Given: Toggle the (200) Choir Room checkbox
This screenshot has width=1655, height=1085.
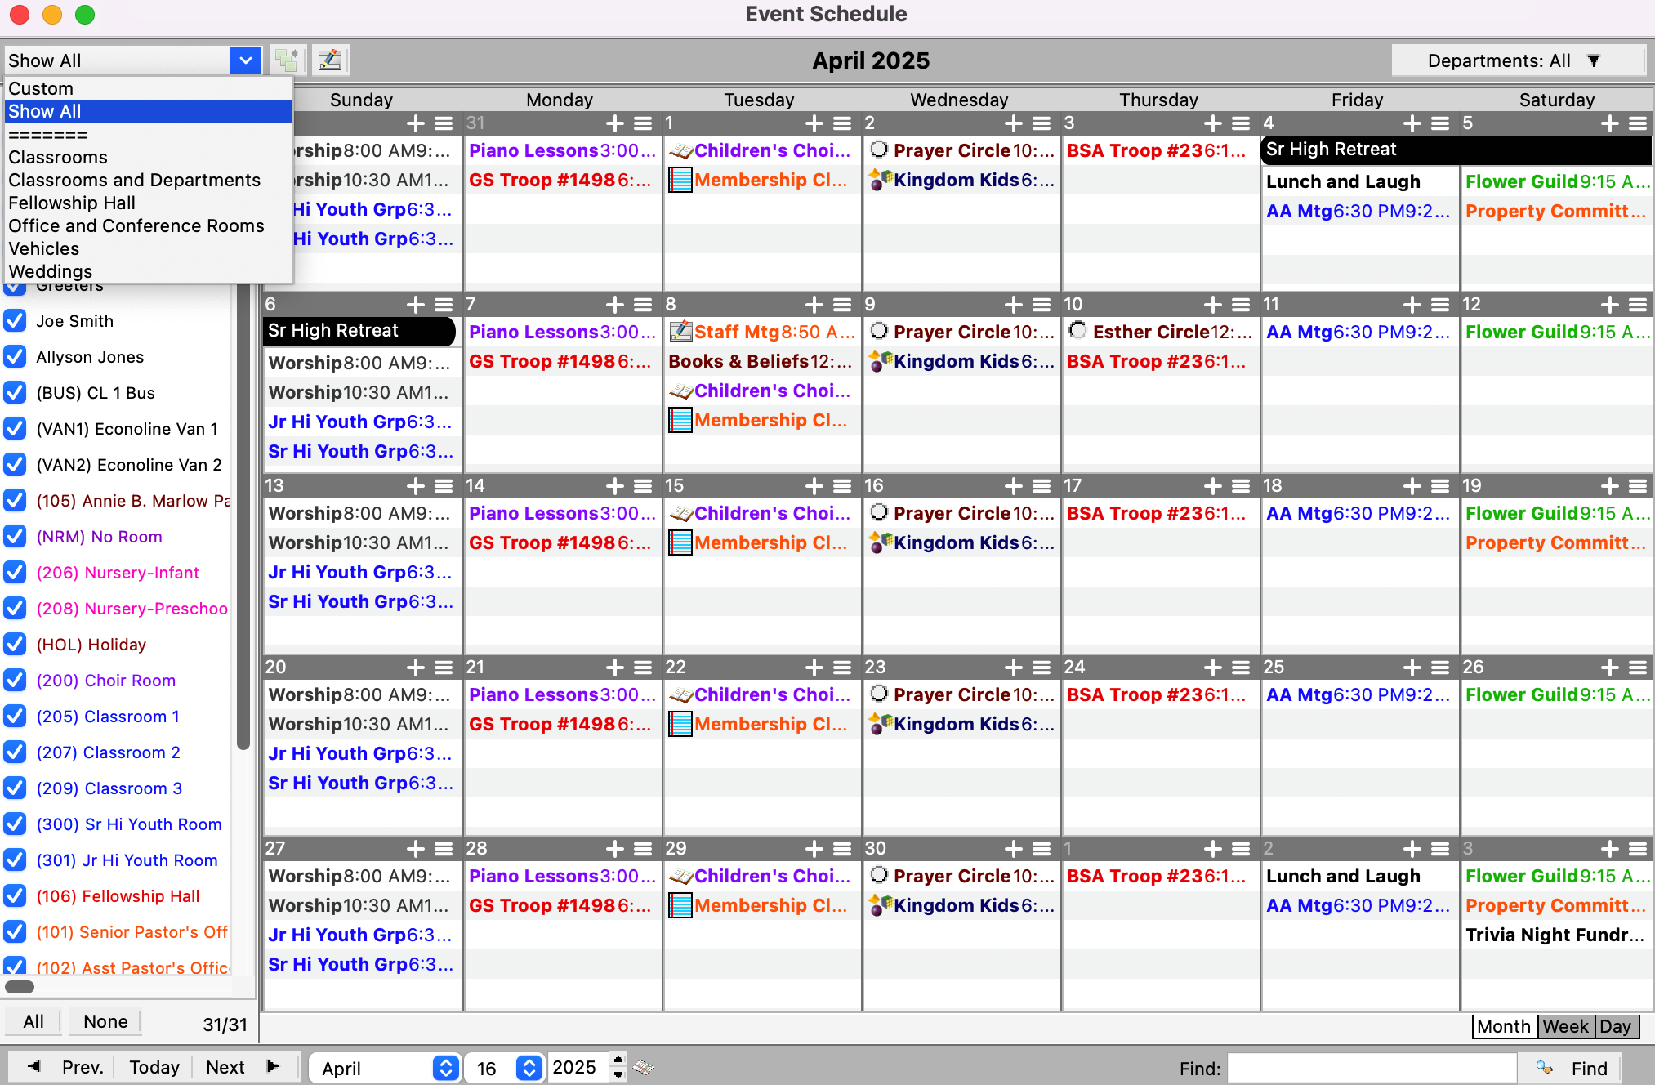Looking at the screenshot, I should [15, 681].
